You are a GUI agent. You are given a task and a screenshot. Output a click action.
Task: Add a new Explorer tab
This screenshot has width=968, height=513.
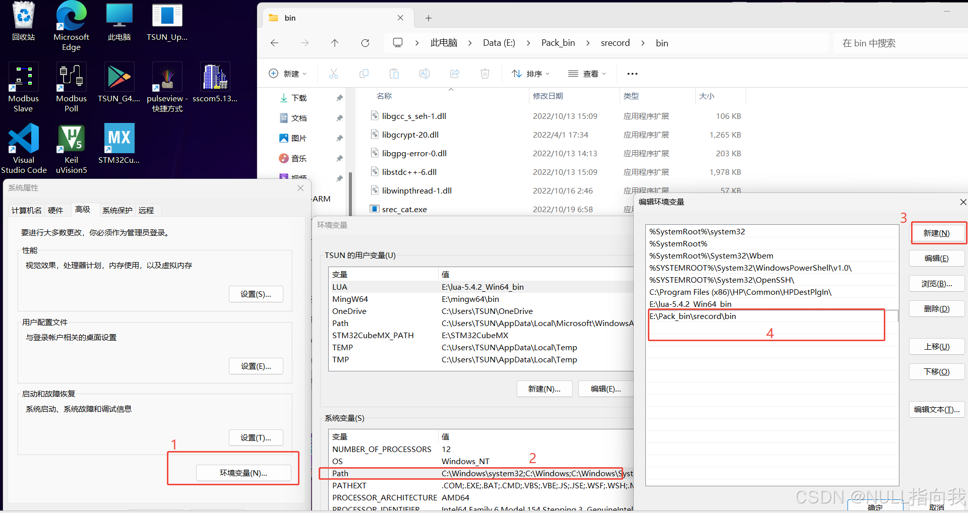[429, 18]
